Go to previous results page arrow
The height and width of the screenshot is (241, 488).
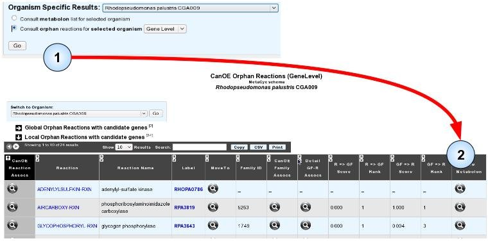click(9, 147)
